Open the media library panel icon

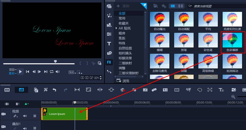[109, 6]
